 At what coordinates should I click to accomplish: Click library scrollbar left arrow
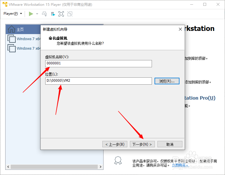pyautogui.click(x=8, y=167)
